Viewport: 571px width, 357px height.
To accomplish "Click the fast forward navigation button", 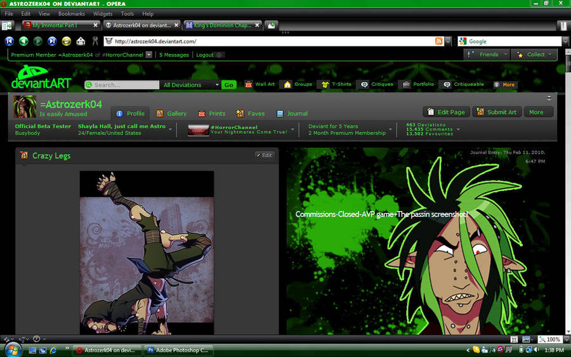I will coord(52,41).
